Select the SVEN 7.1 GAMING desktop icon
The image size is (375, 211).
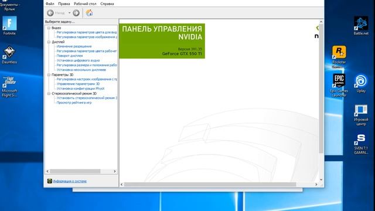(x=361, y=144)
